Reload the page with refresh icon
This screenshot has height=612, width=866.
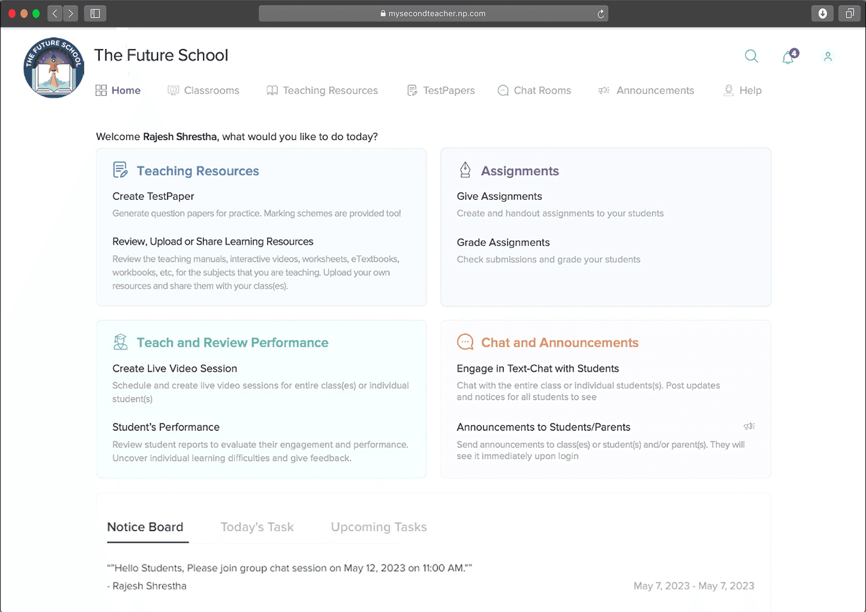(600, 14)
